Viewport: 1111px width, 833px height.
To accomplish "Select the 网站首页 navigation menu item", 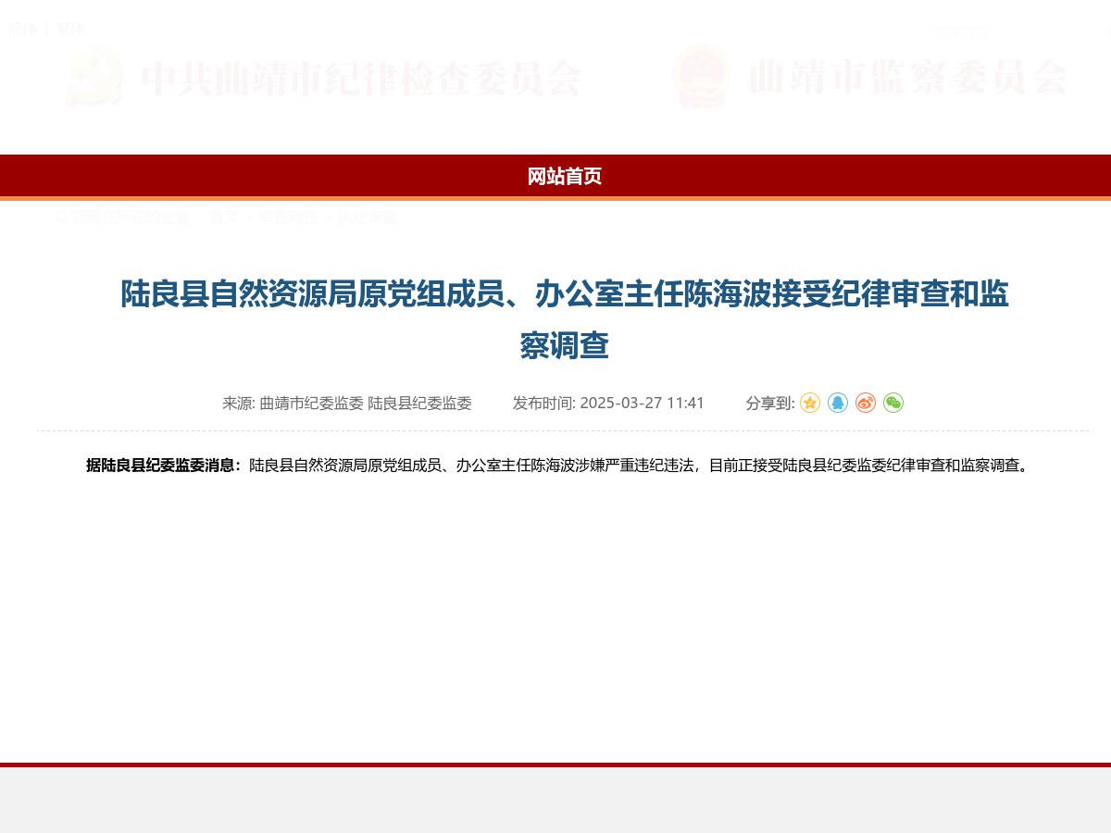I will tap(565, 177).
